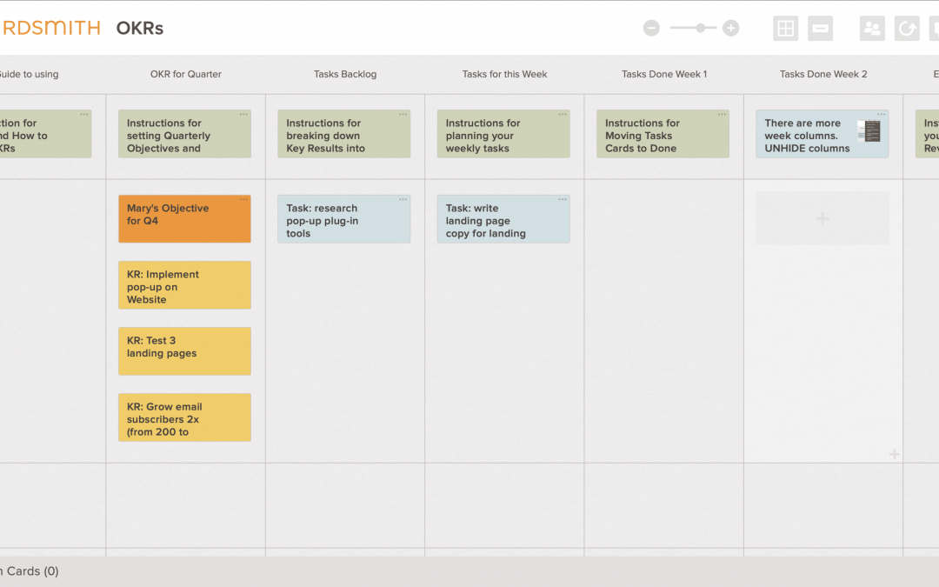Open the grid view icon

coord(786,28)
